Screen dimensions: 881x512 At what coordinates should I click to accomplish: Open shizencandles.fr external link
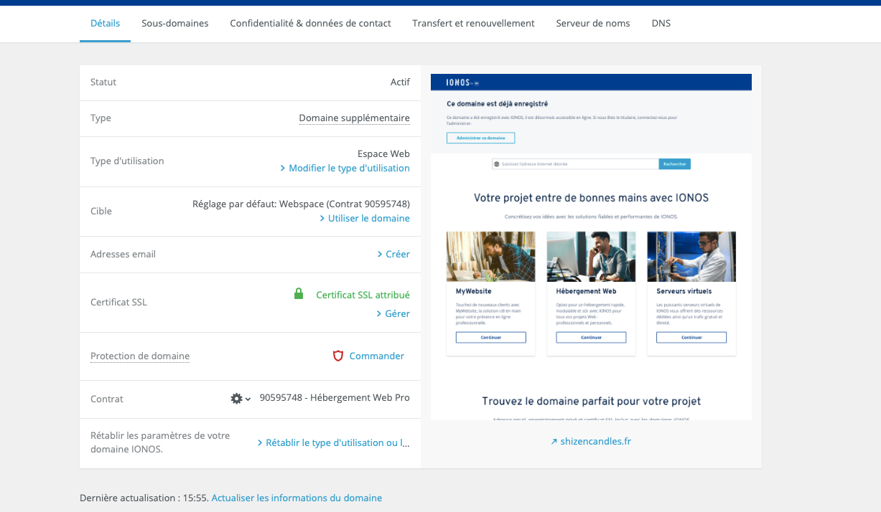[x=591, y=442]
